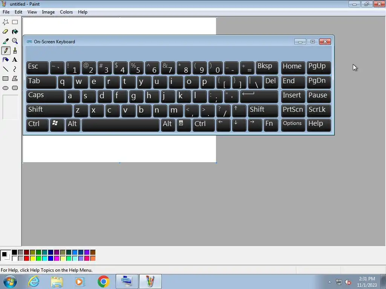Select the yellow color swatch
This screenshot has width=386, height=289.
coord(33,258)
